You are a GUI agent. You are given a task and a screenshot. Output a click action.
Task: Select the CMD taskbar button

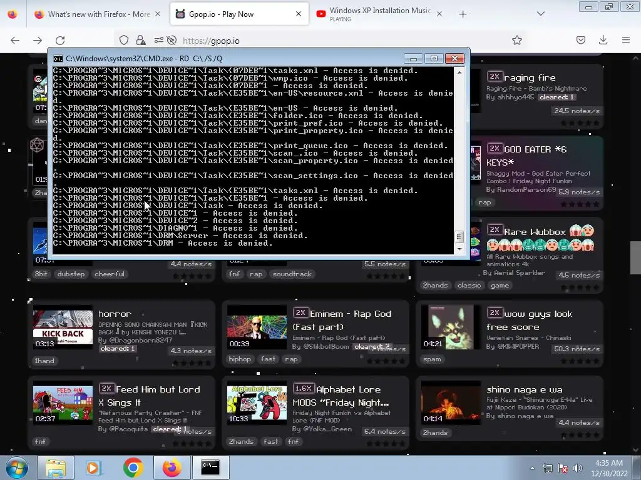(x=210, y=467)
